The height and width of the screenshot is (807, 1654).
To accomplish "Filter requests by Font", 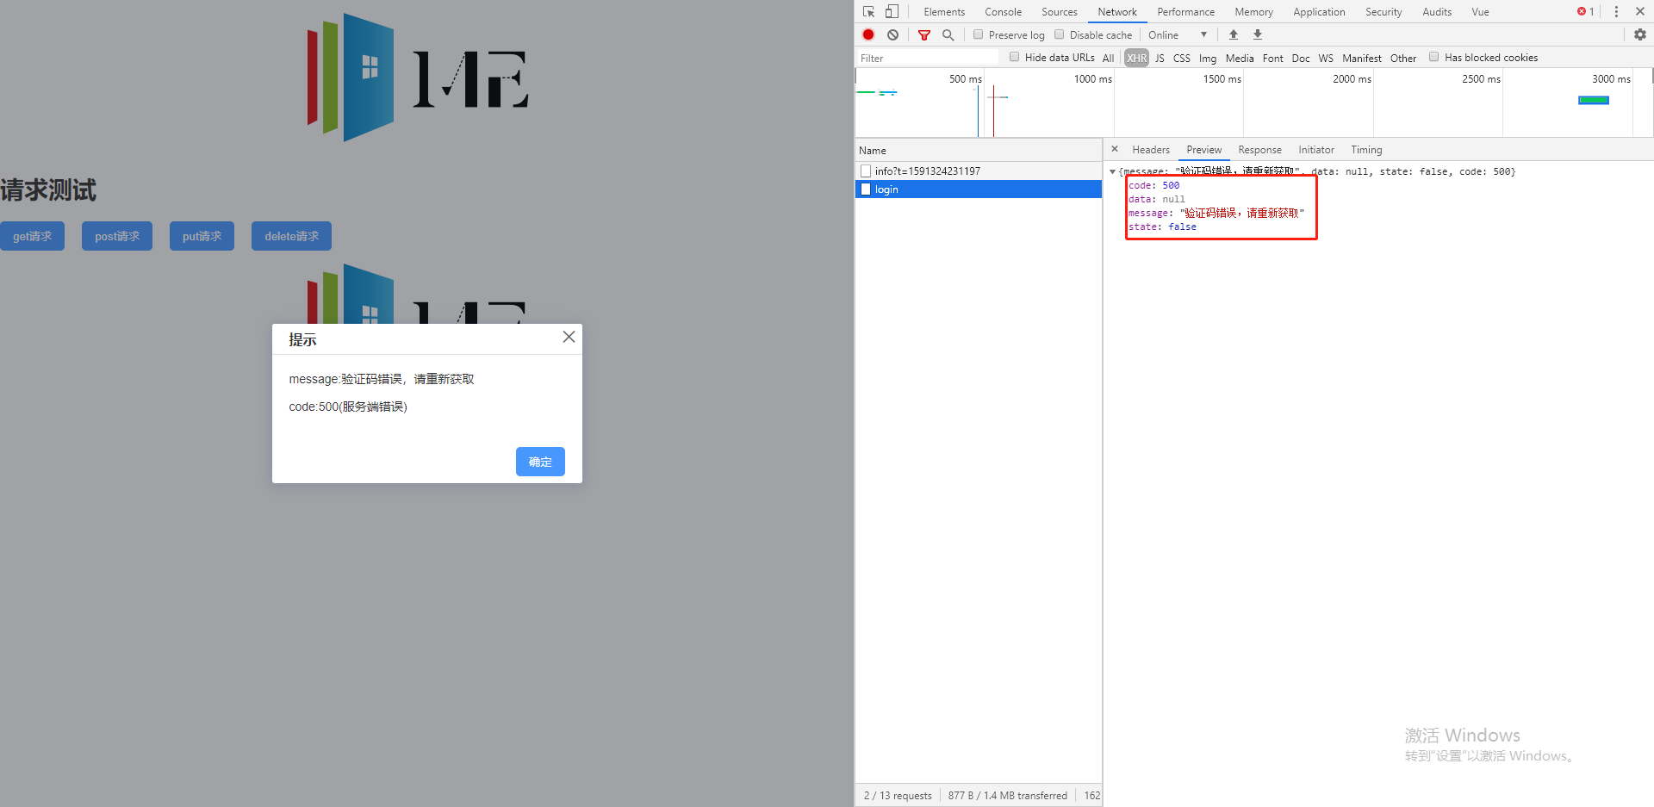I will [x=1273, y=59].
